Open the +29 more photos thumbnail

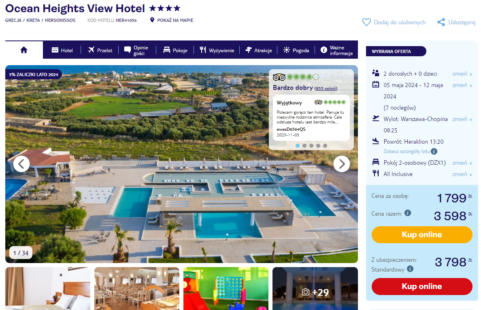coord(315,289)
